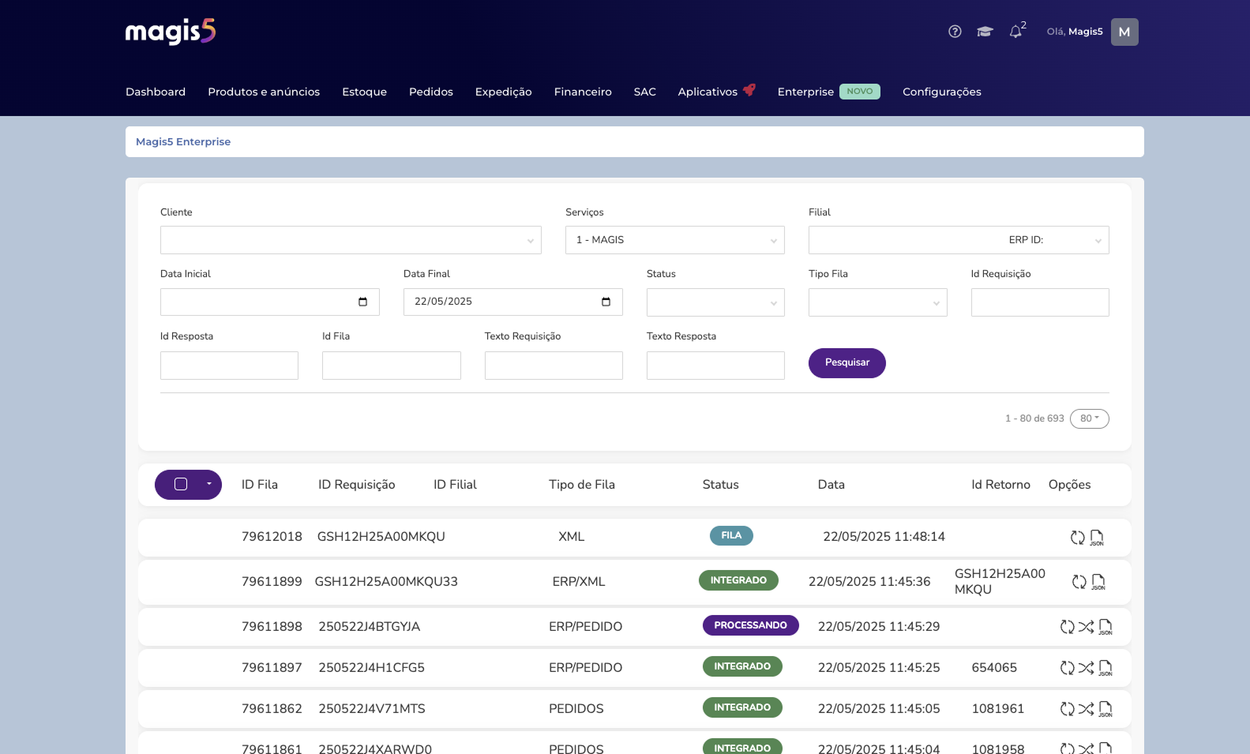Open the Expedição menu

pyautogui.click(x=504, y=92)
